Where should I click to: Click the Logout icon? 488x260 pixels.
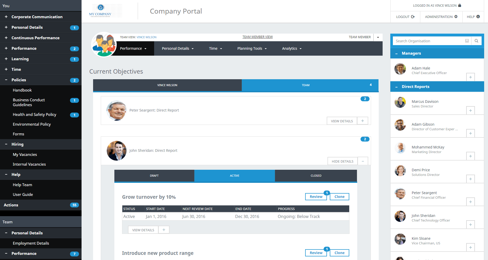[x=413, y=17]
